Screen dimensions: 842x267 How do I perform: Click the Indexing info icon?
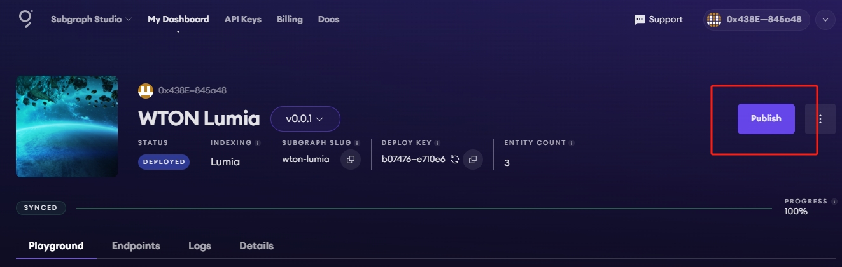(258, 143)
